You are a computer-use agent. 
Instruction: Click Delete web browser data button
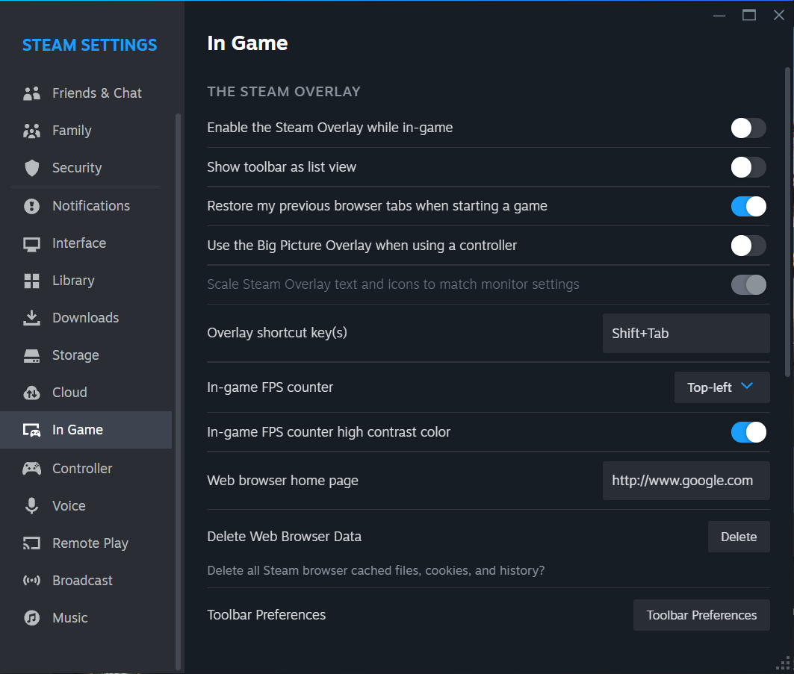click(x=739, y=537)
